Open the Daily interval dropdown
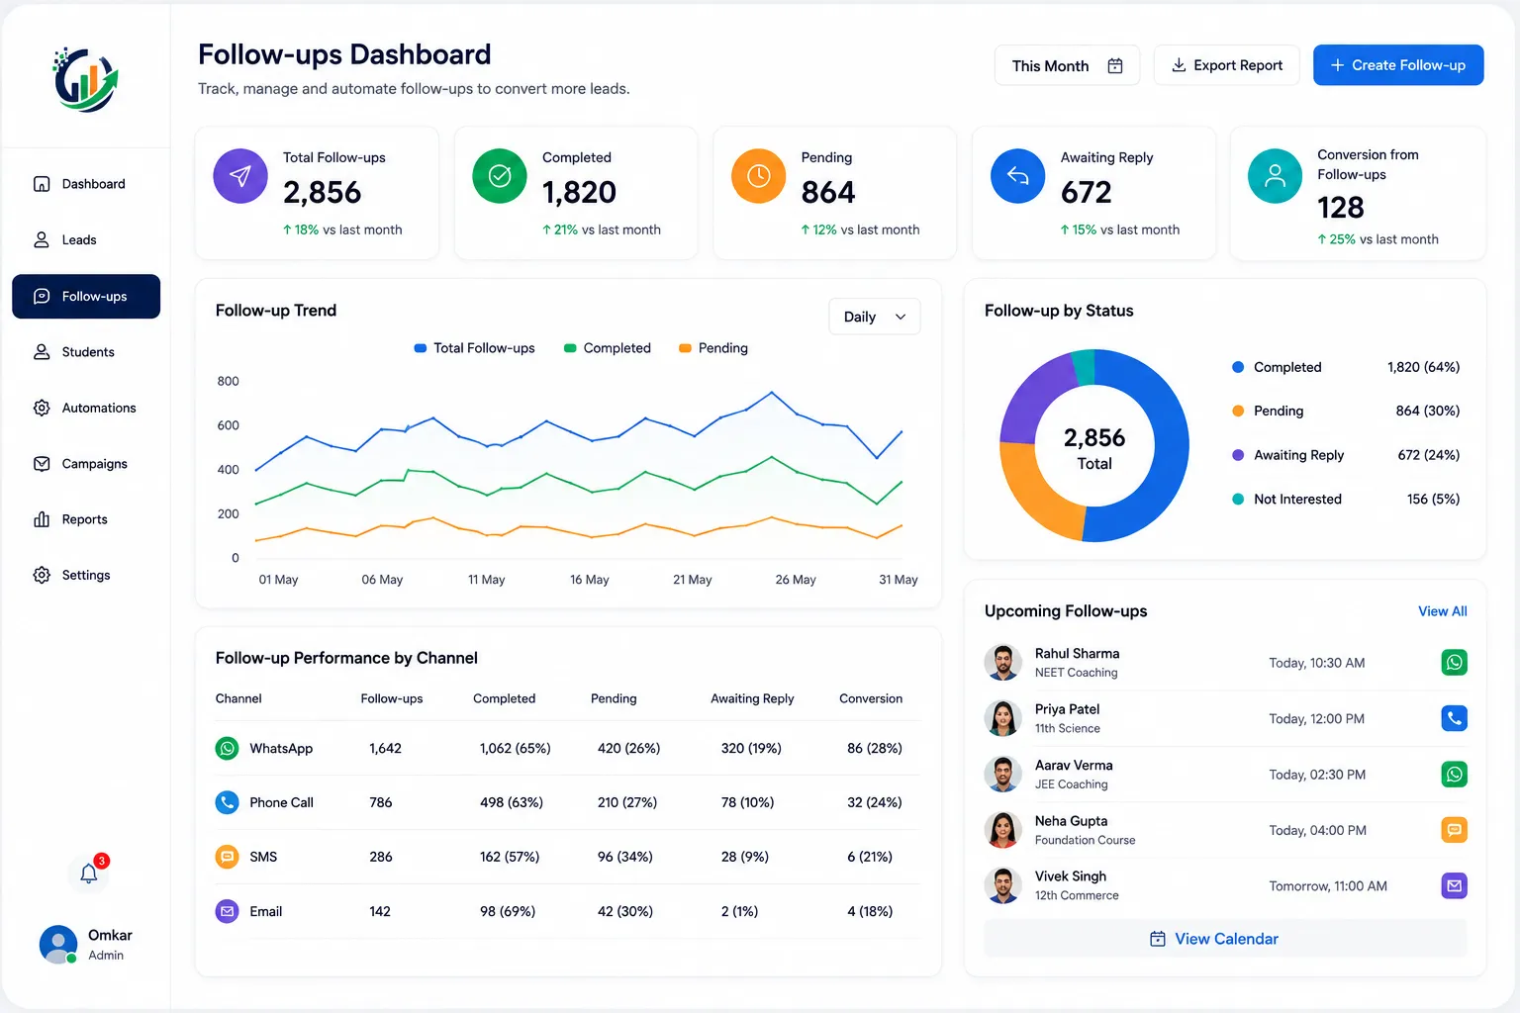Screen dimensions: 1520x1013 click(x=875, y=317)
